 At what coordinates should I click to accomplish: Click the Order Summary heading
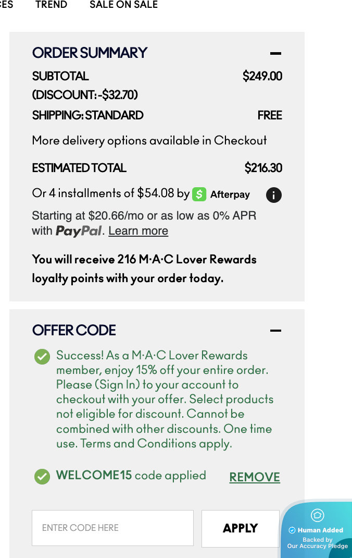pyautogui.click(x=90, y=53)
